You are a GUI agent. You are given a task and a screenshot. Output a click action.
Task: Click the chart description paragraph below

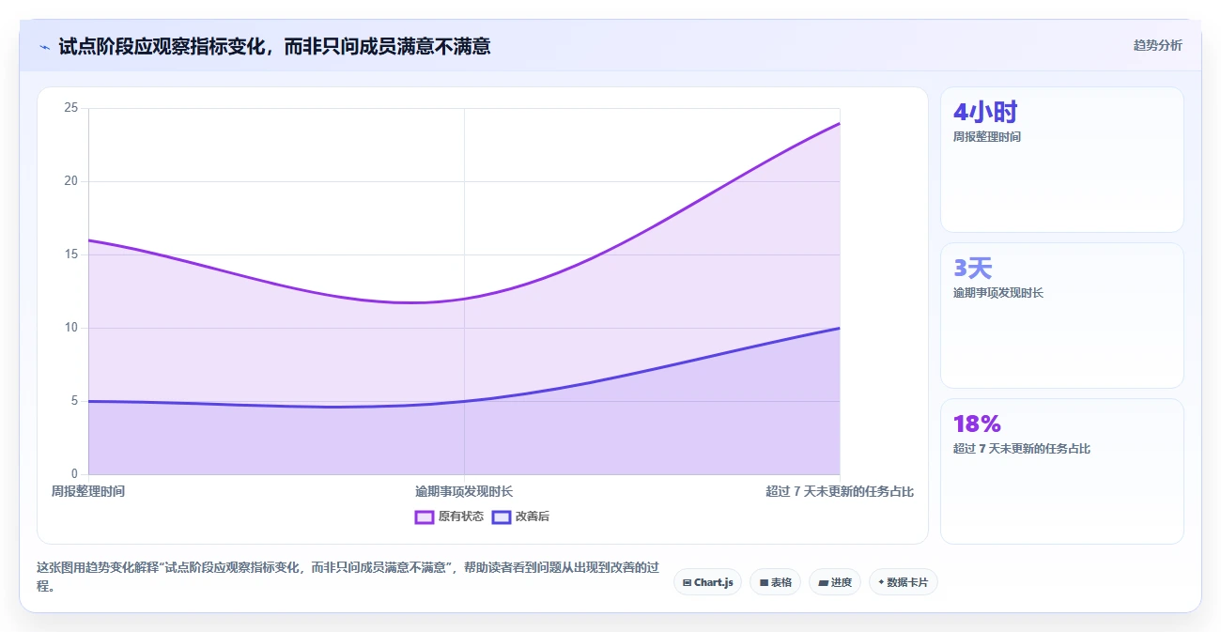[x=348, y=577]
